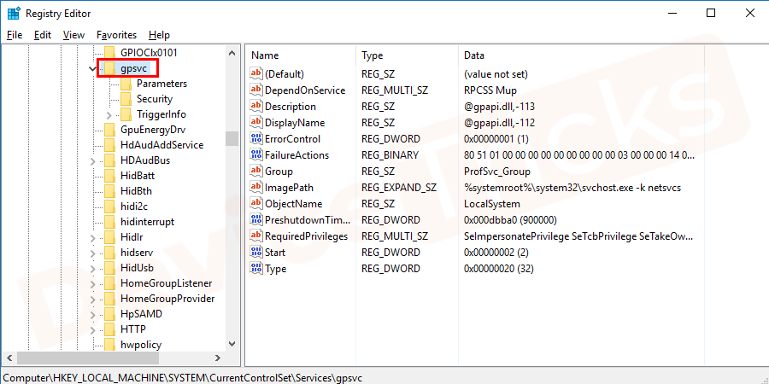769x384 pixels.
Task: Select the Security subkey in tree
Action: pos(154,99)
